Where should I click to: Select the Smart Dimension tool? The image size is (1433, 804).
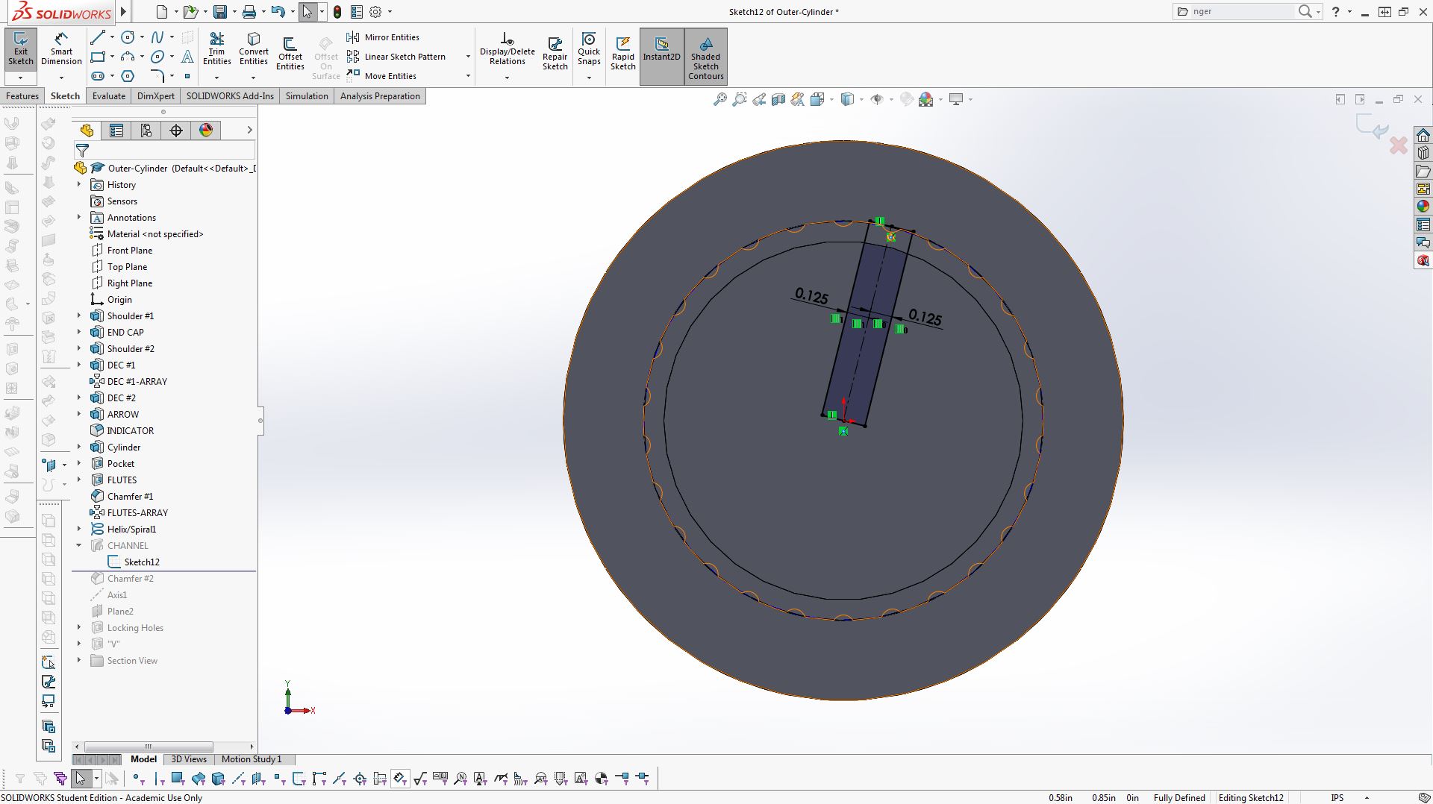[x=61, y=49]
